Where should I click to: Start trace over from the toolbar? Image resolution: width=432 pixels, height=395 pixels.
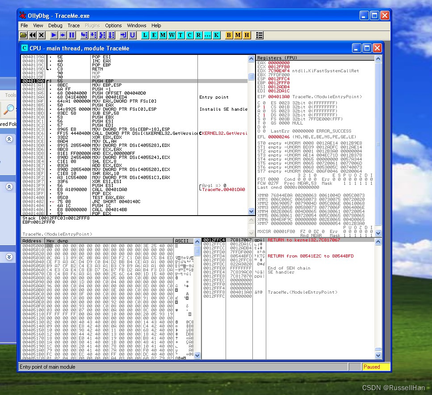pos(111,35)
